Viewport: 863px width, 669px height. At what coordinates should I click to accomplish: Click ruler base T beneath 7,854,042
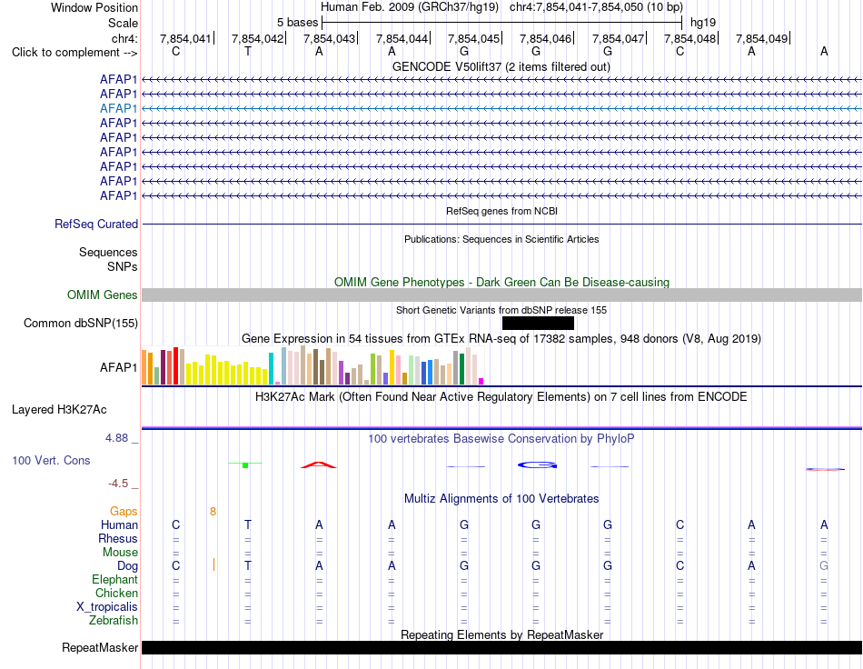click(248, 51)
